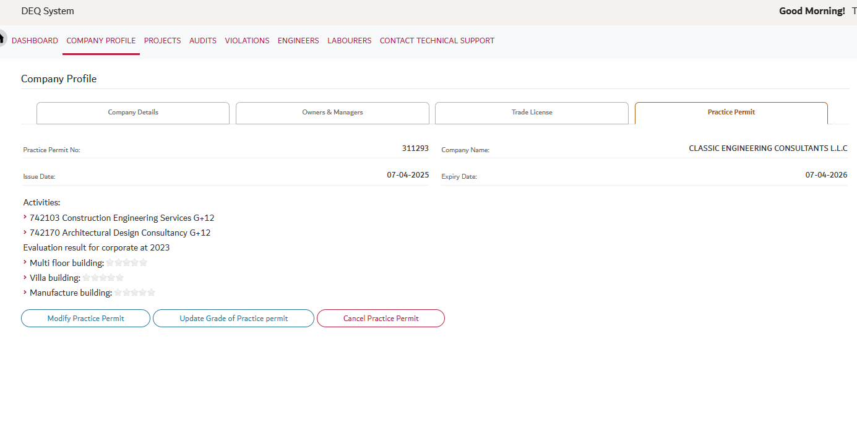Open the Engineers menu item
Screen dimensions: 857x433
pyautogui.click(x=298, y=41)
